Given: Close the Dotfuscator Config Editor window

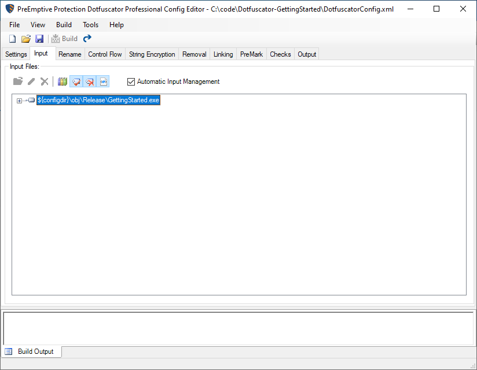Looking at the screenshot, I should [463, 9].
